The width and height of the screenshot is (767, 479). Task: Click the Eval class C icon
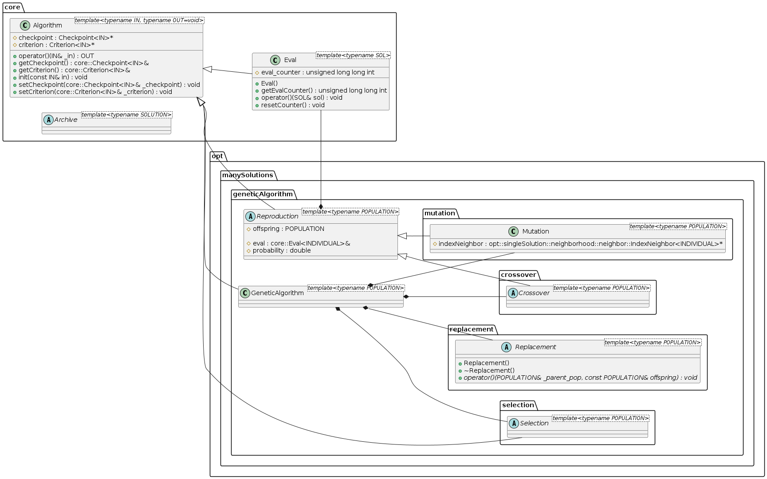click(x=275, y=60)
